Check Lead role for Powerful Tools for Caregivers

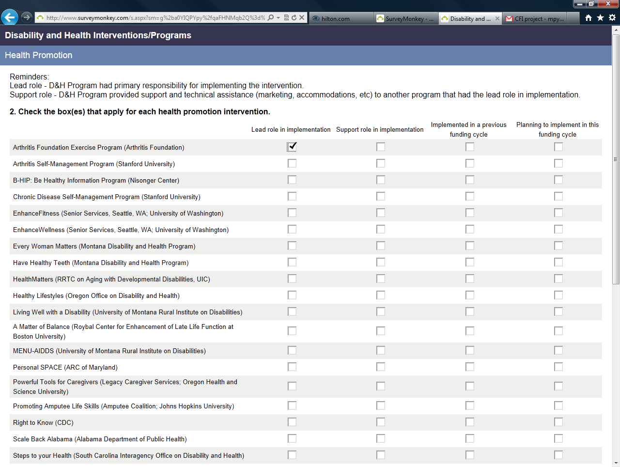pos(292,386)
